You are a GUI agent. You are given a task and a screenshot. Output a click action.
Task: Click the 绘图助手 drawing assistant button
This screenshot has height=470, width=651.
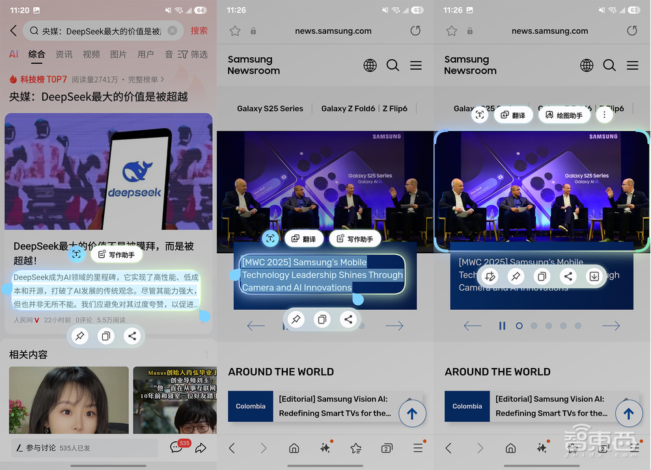(x=564, y=115)
